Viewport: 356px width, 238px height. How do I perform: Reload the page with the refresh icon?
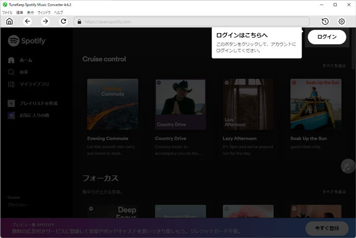64,21
